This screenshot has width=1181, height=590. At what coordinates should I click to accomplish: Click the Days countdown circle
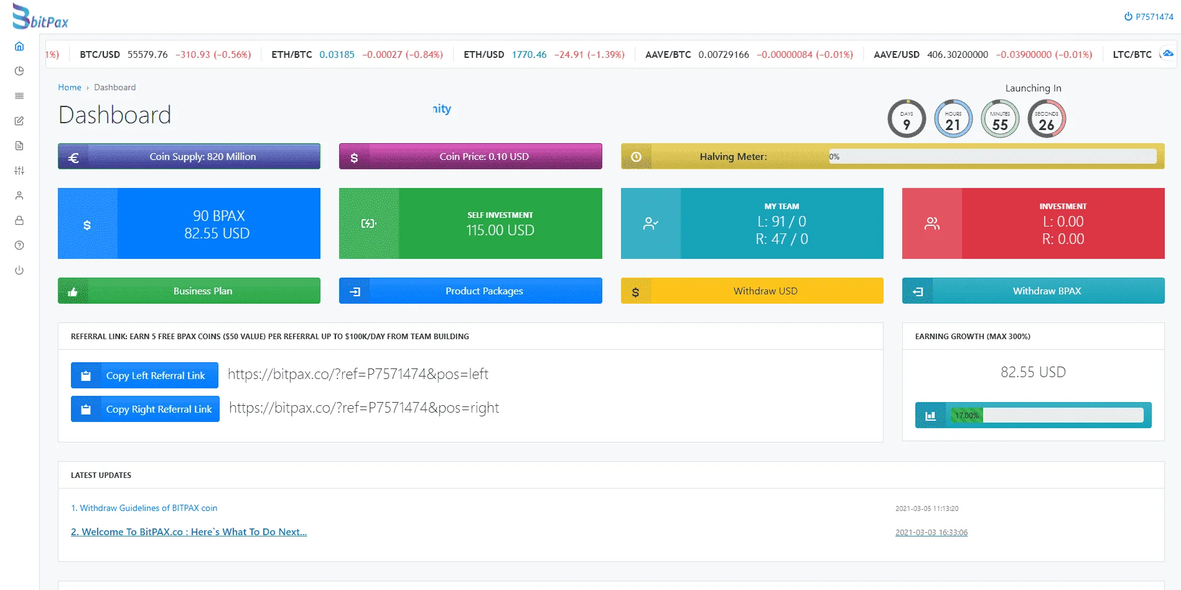click(x=907, y=119)
